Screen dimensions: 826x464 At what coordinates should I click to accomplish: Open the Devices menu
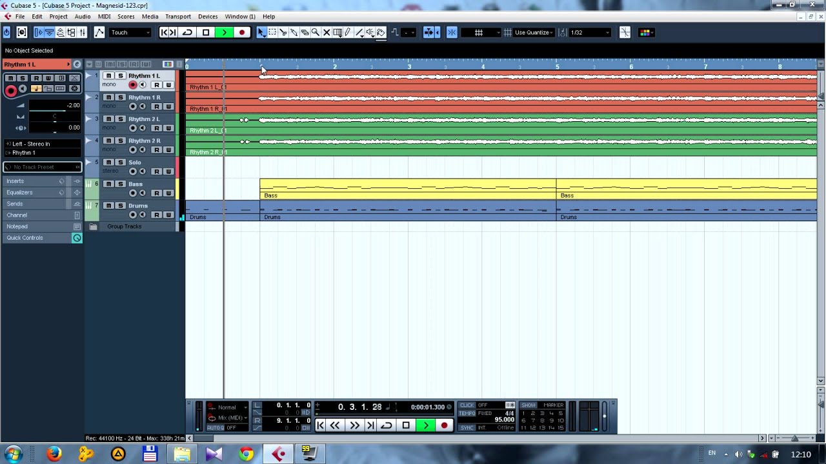pos(208,16)
